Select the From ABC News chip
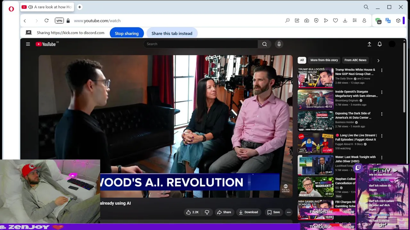The height and width of the screenshot is (230, 410). coord(355,60)
